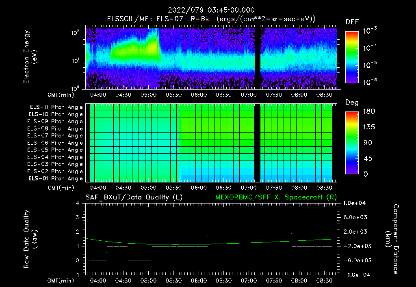Click the "SAF_BXuT/Data Quality (L)" heading
Image resolution: width=416 pixels, height=287 pixels.
click(134, 197)
